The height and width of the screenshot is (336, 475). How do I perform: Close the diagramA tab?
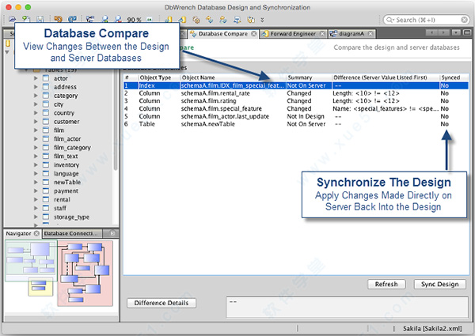point(370,34)
